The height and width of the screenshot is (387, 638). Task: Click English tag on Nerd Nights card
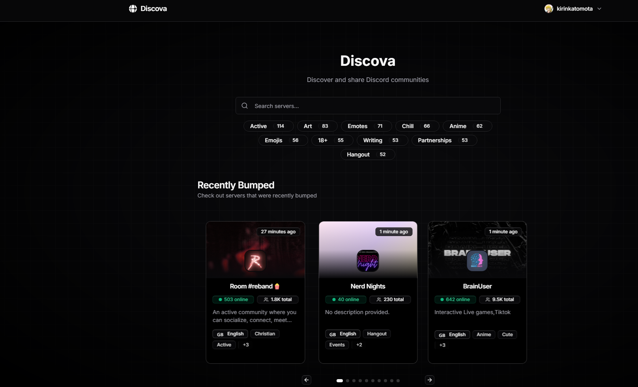coord(343,334)
